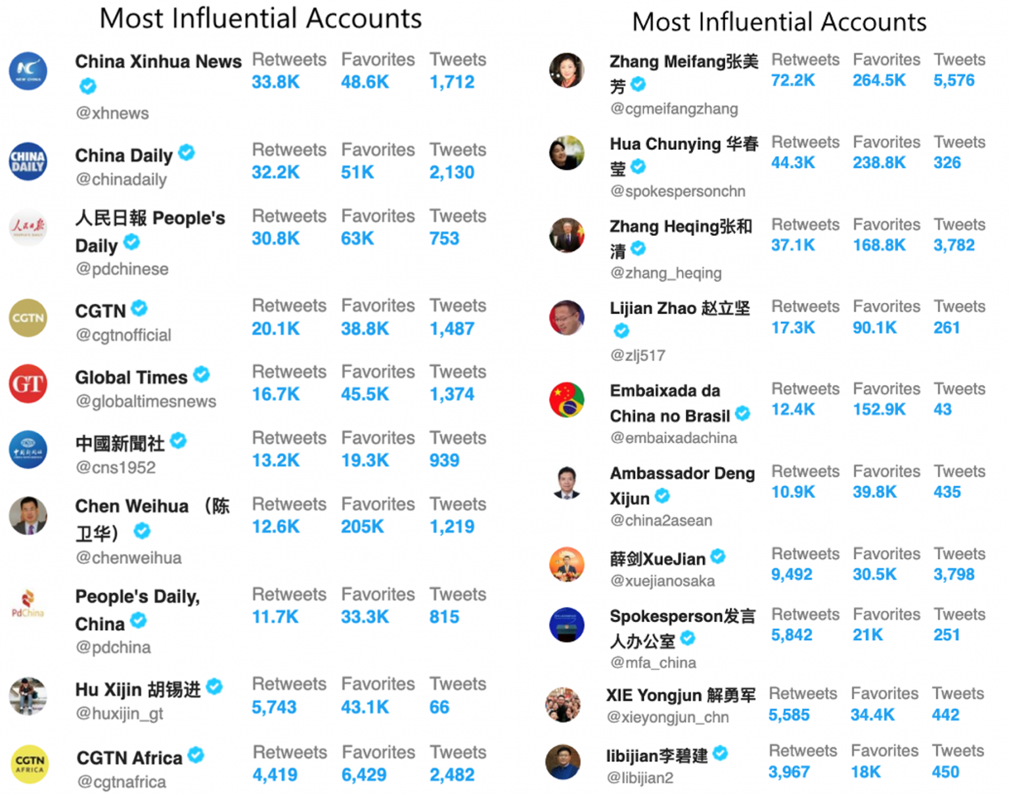Open the China Daily logo avatar

point(28,162)
